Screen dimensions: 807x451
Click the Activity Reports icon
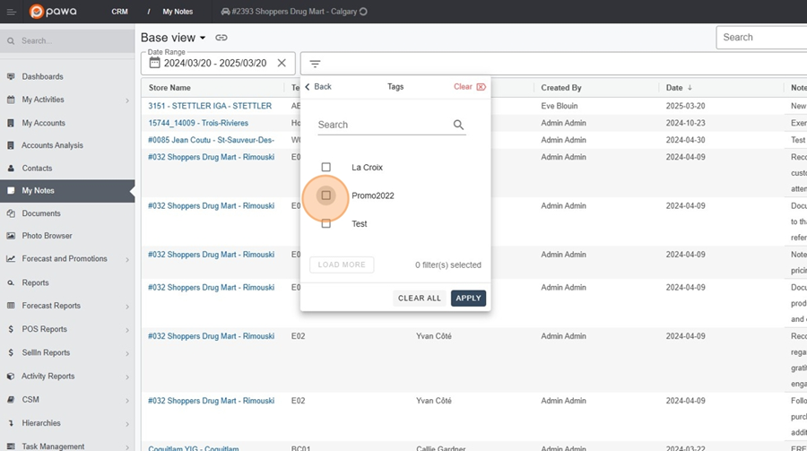[11, 376]
